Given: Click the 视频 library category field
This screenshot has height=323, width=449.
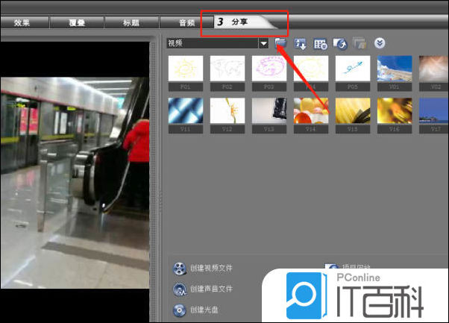Looking at the screenshot, I should (213, 43).
